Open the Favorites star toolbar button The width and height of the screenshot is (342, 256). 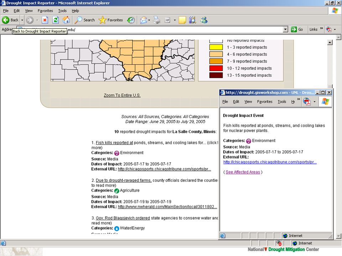(x=110, y=20)
